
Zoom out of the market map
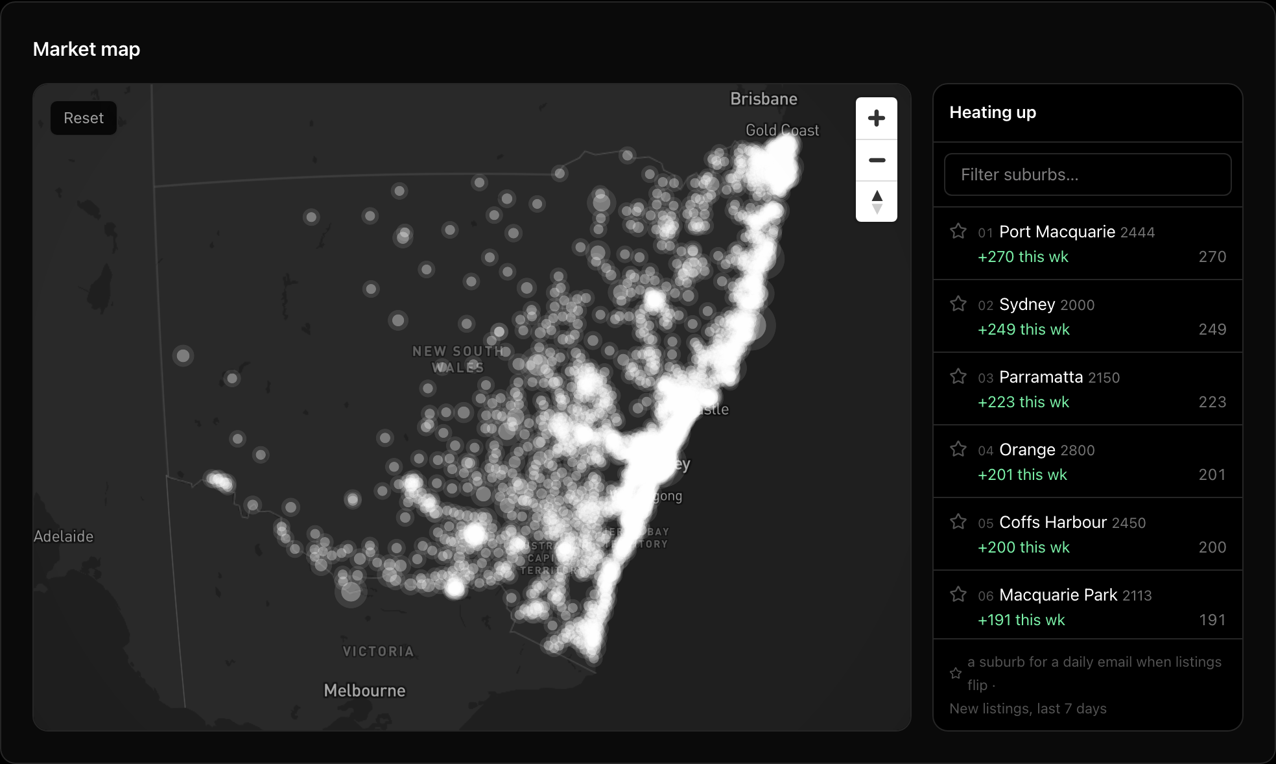pyautogui.click(x=877, y=160)
